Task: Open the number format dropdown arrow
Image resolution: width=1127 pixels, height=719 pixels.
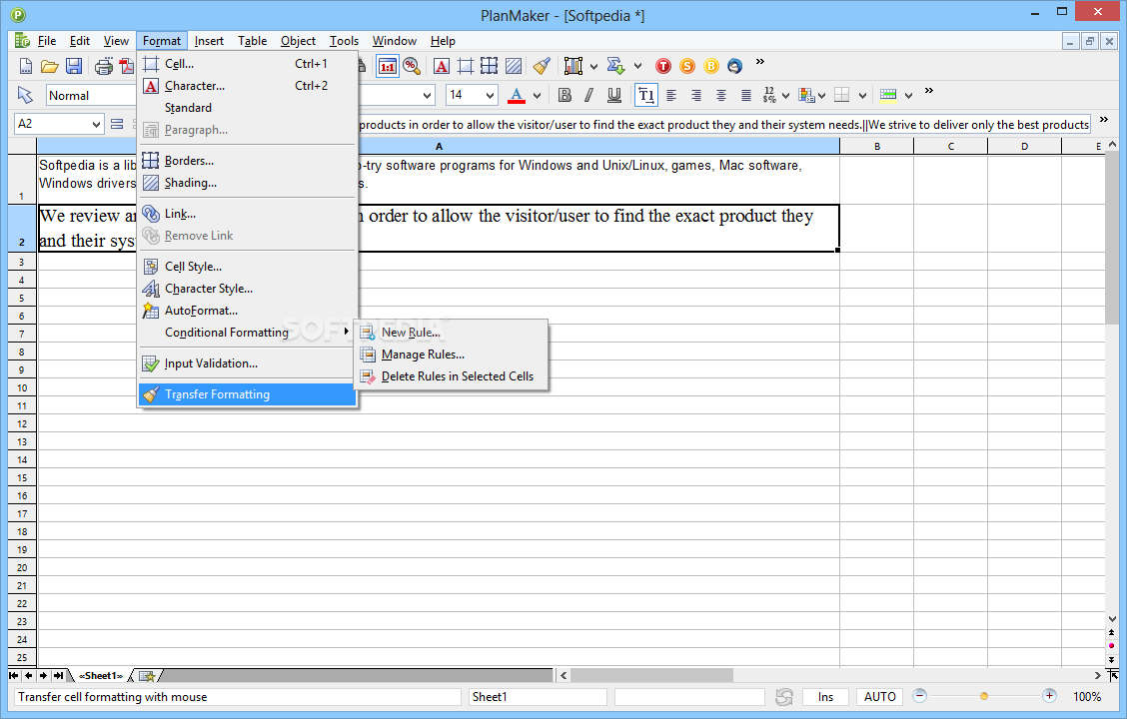Action: [x=785, y=96]
